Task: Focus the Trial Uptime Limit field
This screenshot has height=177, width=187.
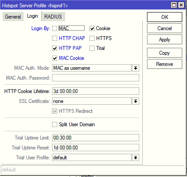Action: 95,138
